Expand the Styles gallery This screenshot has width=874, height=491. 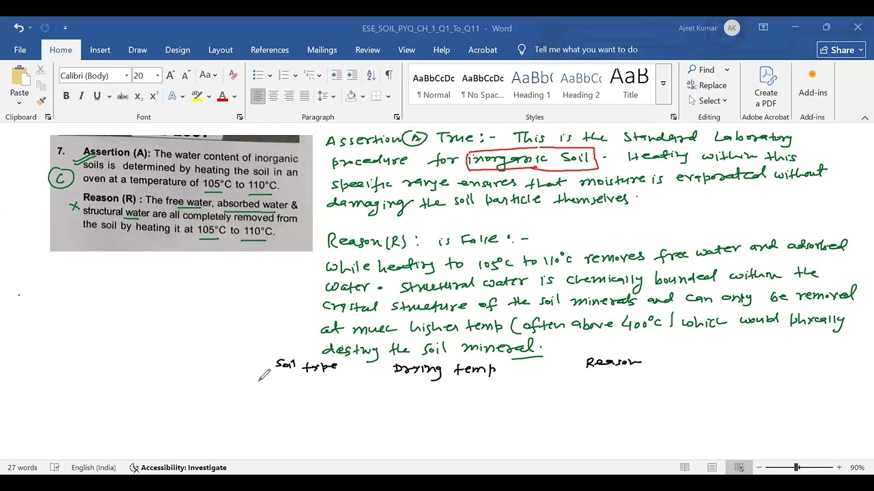coord(663,84)
